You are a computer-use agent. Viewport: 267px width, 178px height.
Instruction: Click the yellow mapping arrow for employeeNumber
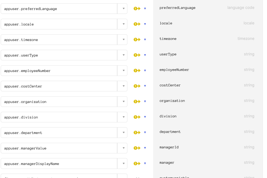tap(137, 70)
